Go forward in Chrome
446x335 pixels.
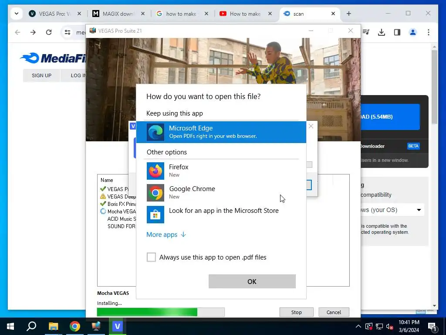pyautogui.click(x=33, y=32)
